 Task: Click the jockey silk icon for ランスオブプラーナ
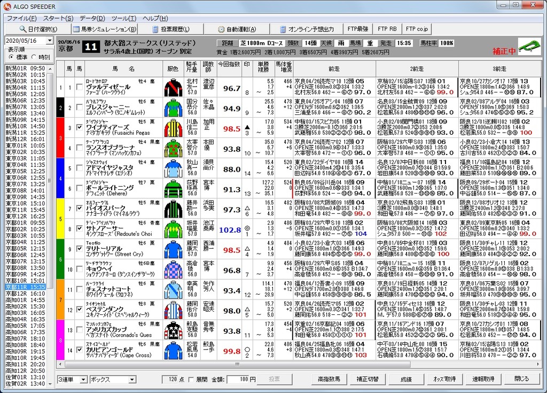[173, 149]
